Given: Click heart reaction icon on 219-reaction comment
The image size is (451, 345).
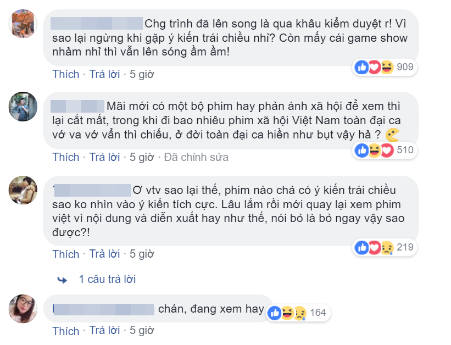Looking at the screenshot, I should pos(374,247).
